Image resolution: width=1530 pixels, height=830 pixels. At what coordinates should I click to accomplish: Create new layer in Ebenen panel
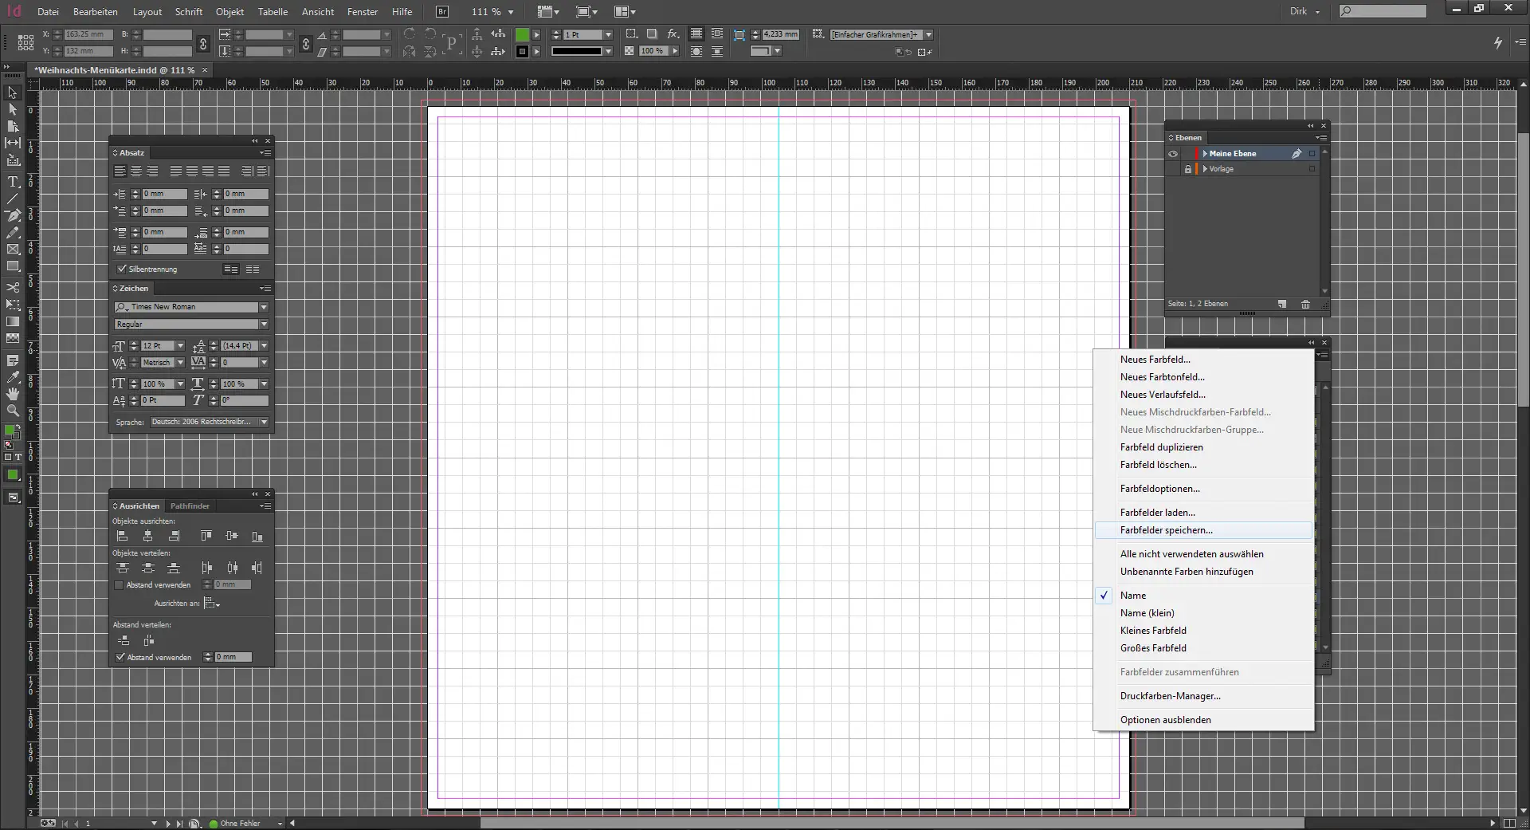coord(1282,304)
